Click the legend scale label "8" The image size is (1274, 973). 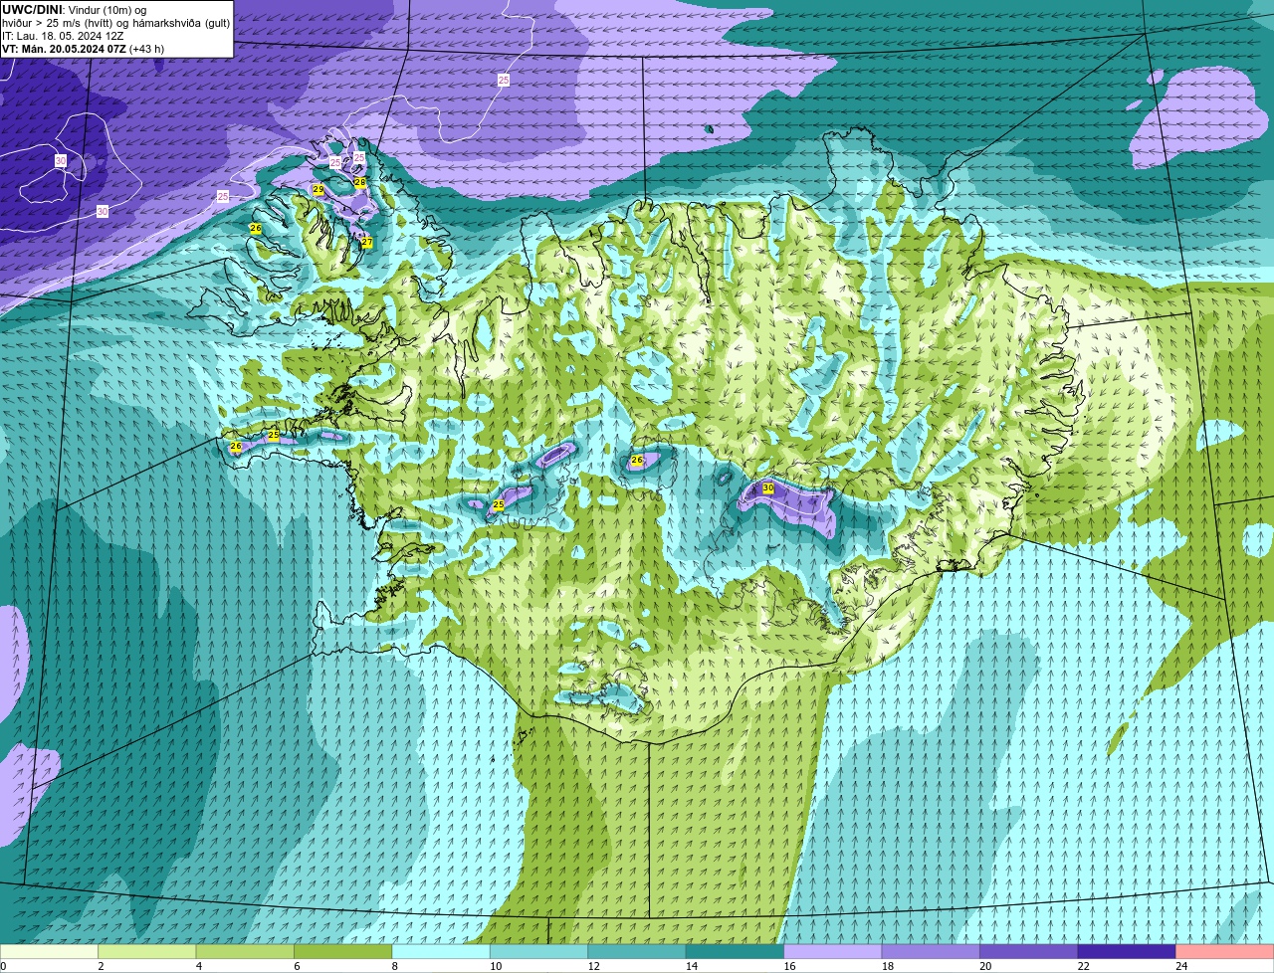(395, 966)
